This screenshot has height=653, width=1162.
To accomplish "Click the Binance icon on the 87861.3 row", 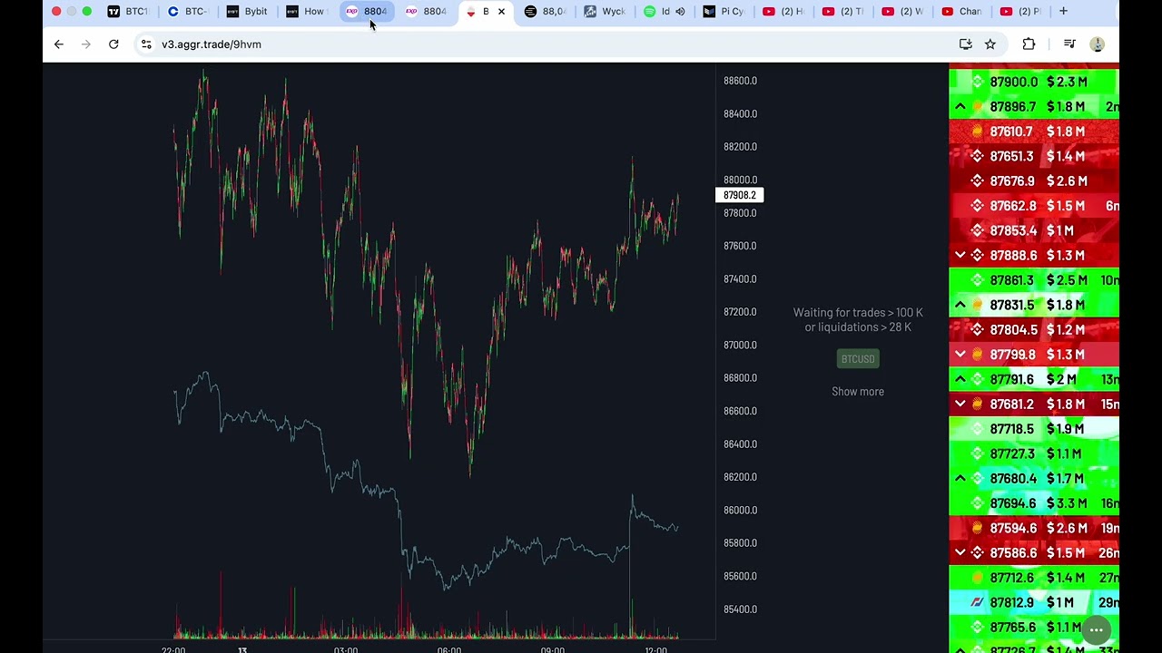I will [978, 280].
